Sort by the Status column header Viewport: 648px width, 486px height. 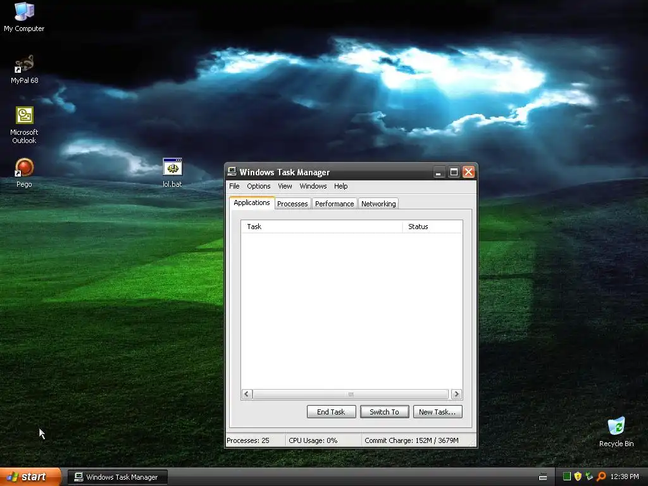(x=432, y=227)
